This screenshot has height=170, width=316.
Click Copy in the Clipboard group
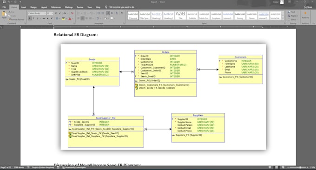point(12,16)
